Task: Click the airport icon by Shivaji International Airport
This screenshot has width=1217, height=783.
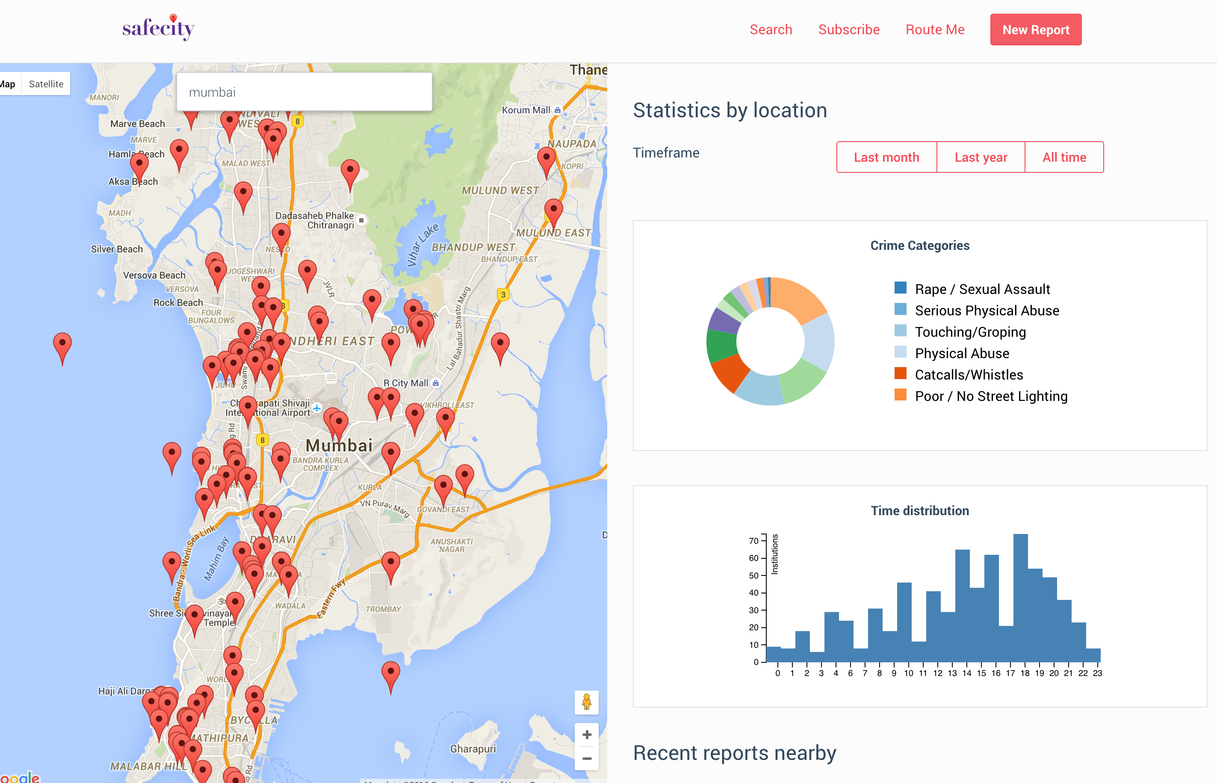Action: (x=317, y=408)
